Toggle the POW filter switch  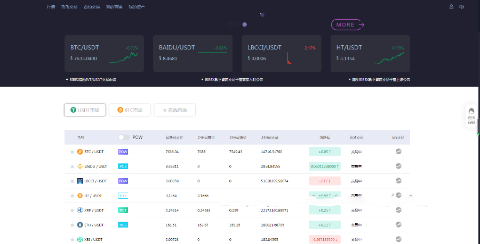point(124,138)
